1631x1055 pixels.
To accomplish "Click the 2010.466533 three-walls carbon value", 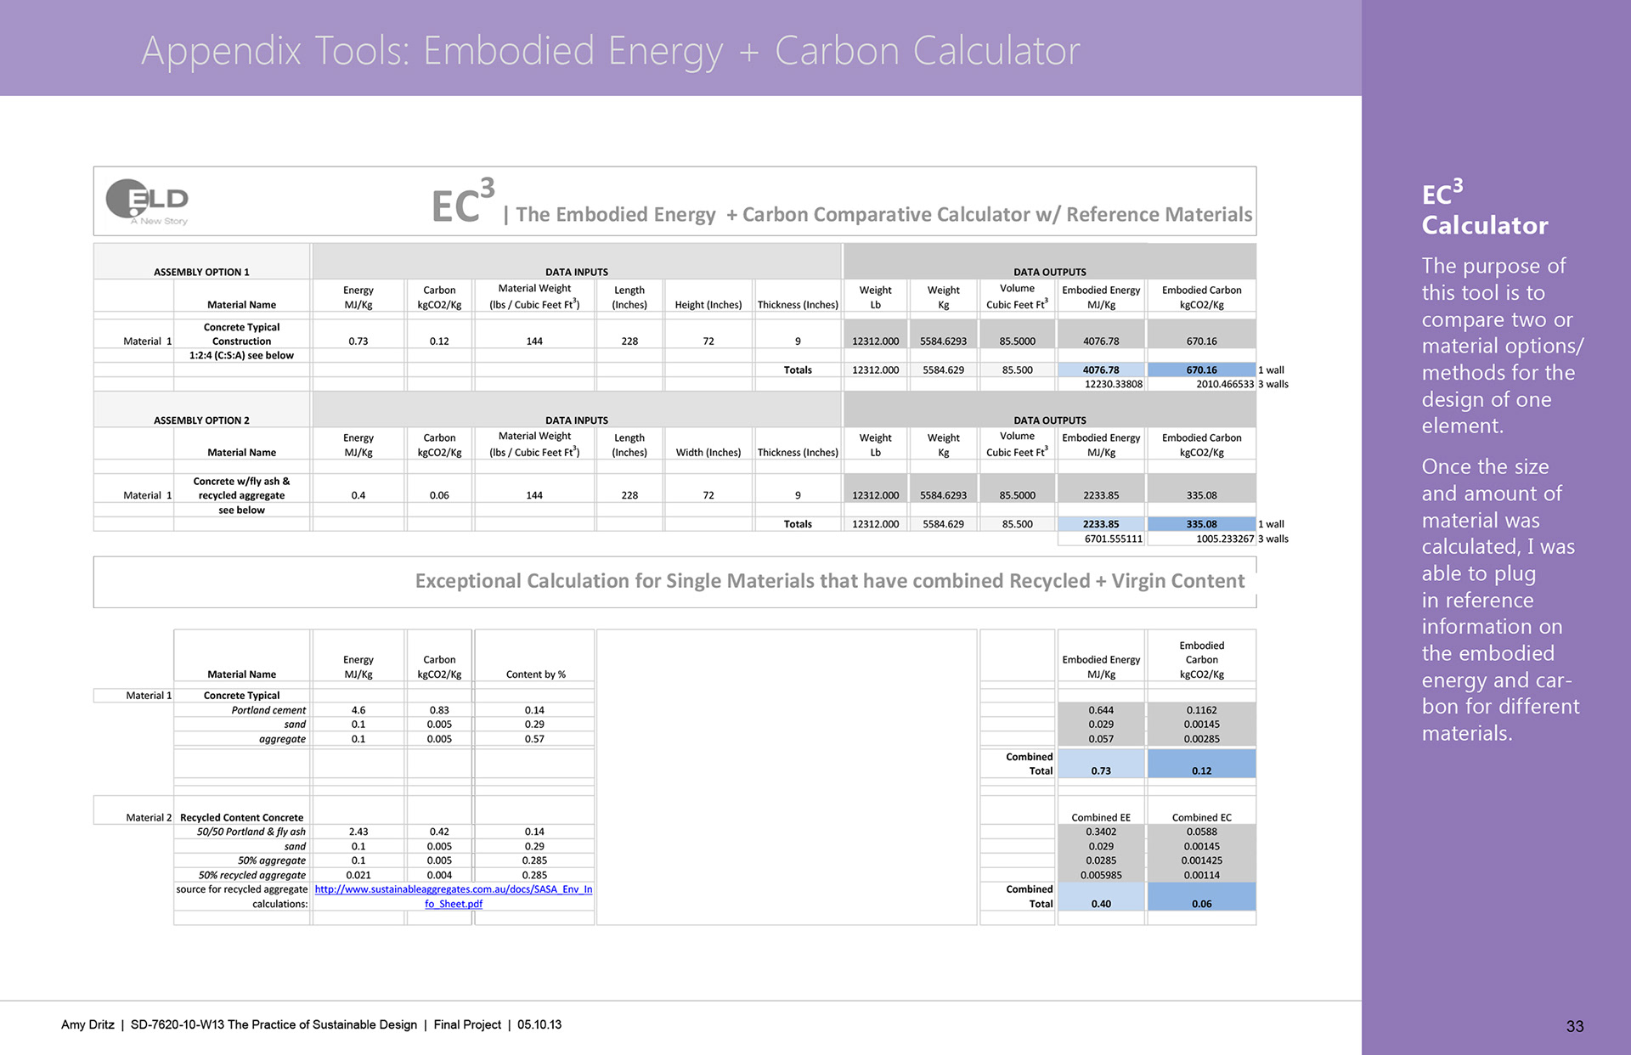I will 1225,384.
